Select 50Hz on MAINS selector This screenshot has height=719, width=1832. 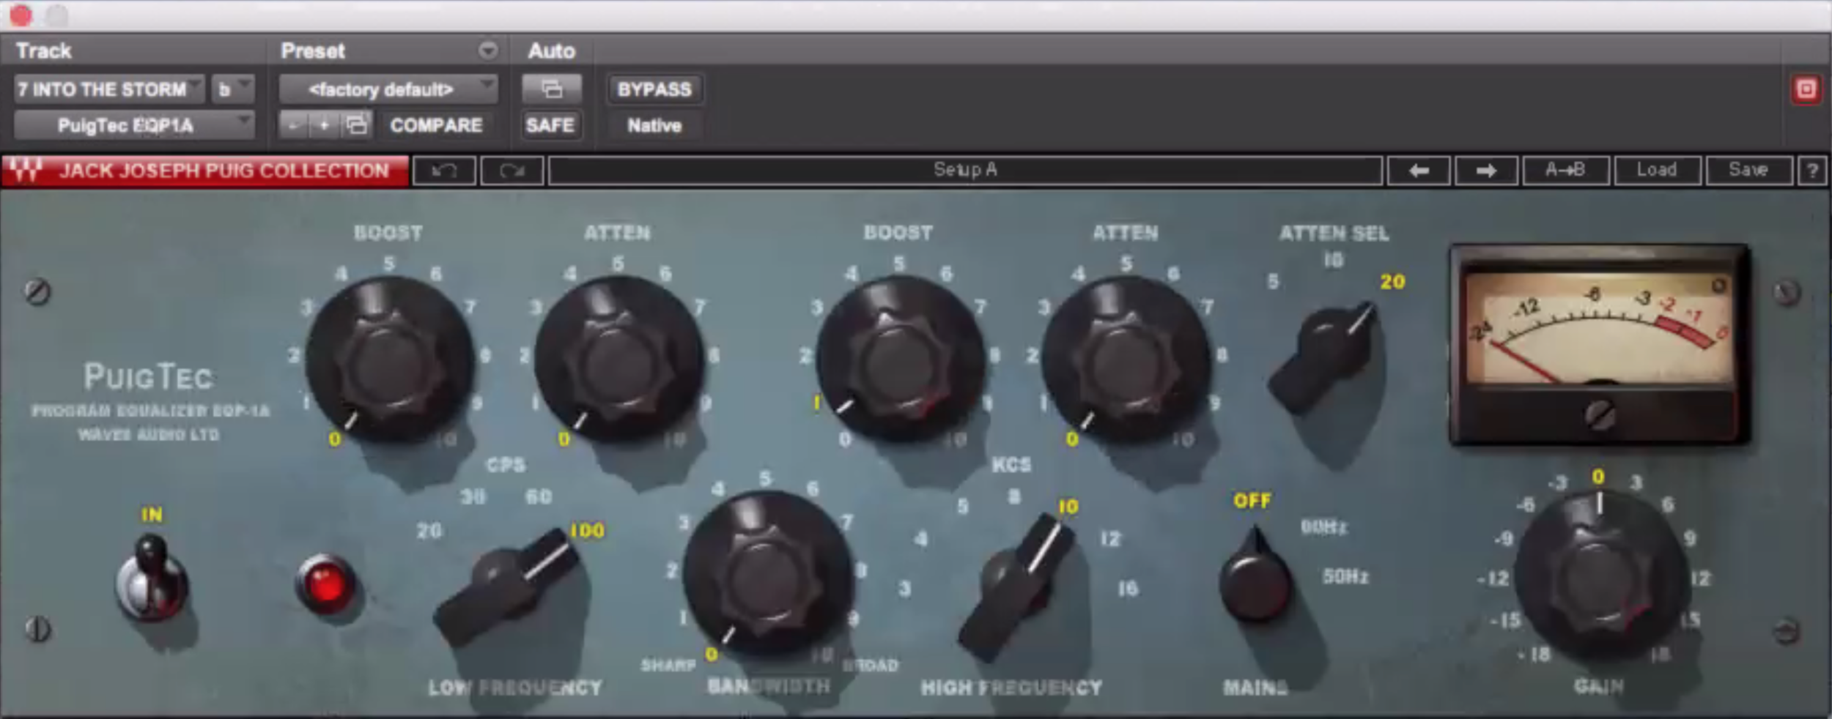[x=1345, y=576]
